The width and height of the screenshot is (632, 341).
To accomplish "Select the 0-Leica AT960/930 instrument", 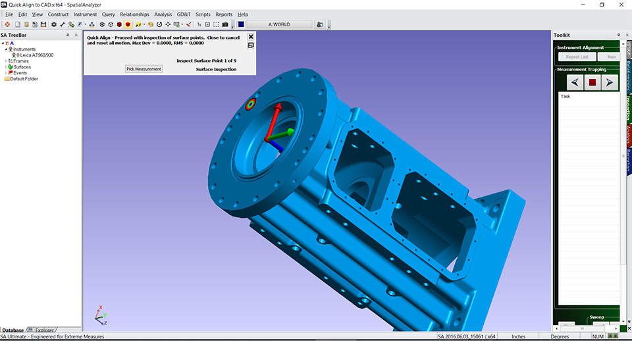I will click(34, 55).
